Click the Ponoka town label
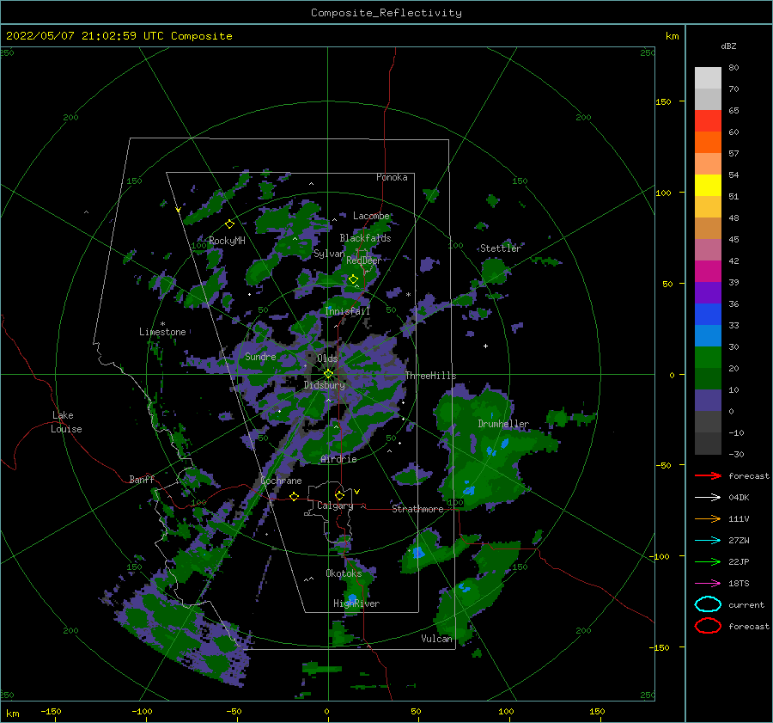The image size is (773, 723). [392, 177]
